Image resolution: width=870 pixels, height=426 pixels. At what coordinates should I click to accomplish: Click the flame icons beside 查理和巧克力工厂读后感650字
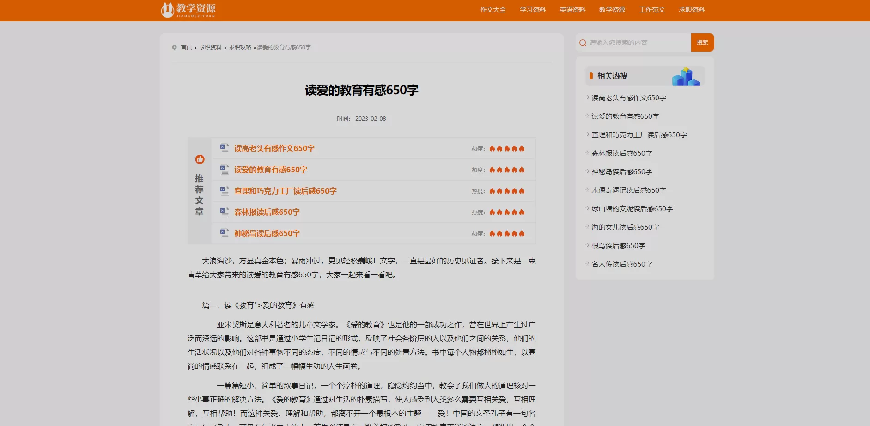click(x=506, y=190)
